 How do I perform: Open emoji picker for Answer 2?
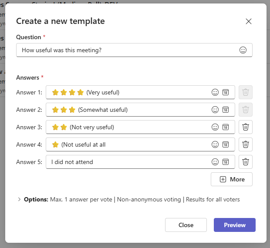point(215,110)
